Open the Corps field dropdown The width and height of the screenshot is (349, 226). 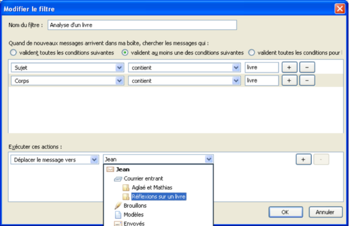119,81
